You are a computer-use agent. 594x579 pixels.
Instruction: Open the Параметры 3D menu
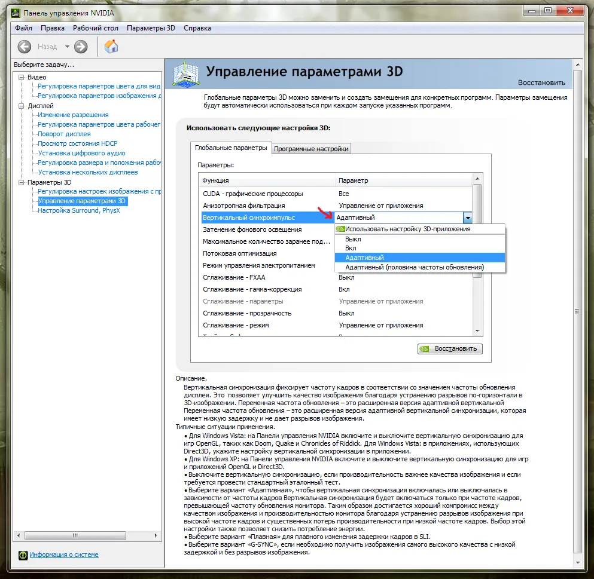pyautogui.click(x=151, y=28)
